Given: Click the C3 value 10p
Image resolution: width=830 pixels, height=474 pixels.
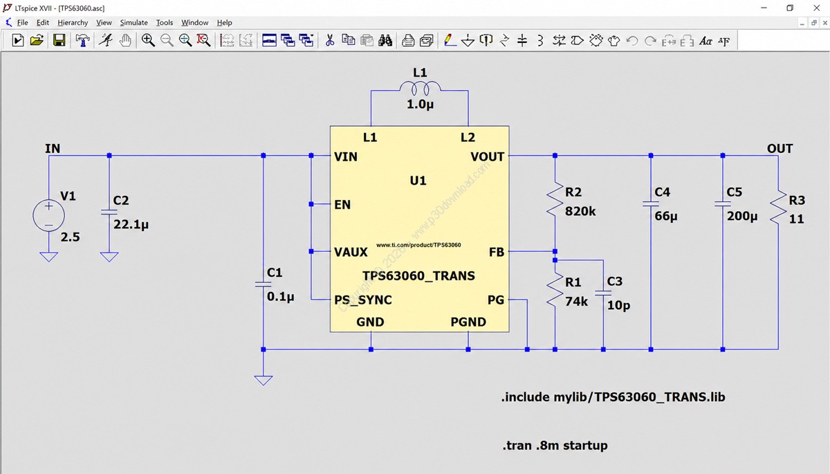Looking at the screenshot, I should tap(618, 305).
